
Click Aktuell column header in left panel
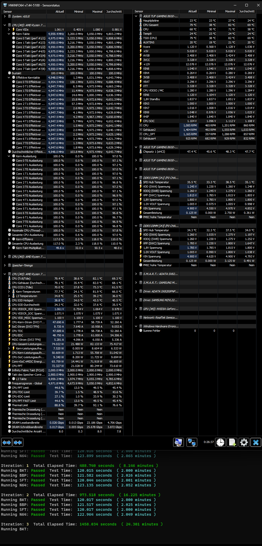pyautogui.click(x=56, y=12)
